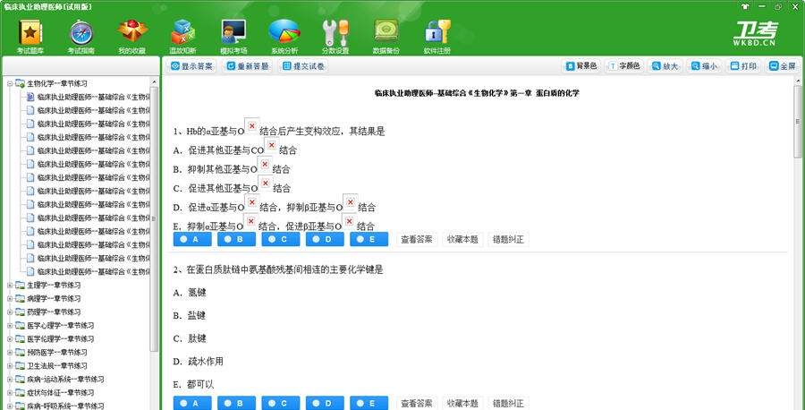Viewport: 805px width, 410px height.
Task: Select the 药理学--章节练习 folder
Action: 54,312
